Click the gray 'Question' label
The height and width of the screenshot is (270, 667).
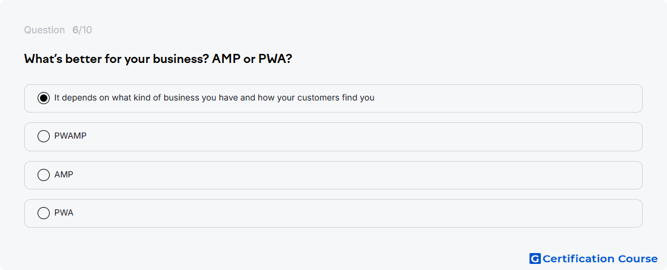[x=44, y=30]
